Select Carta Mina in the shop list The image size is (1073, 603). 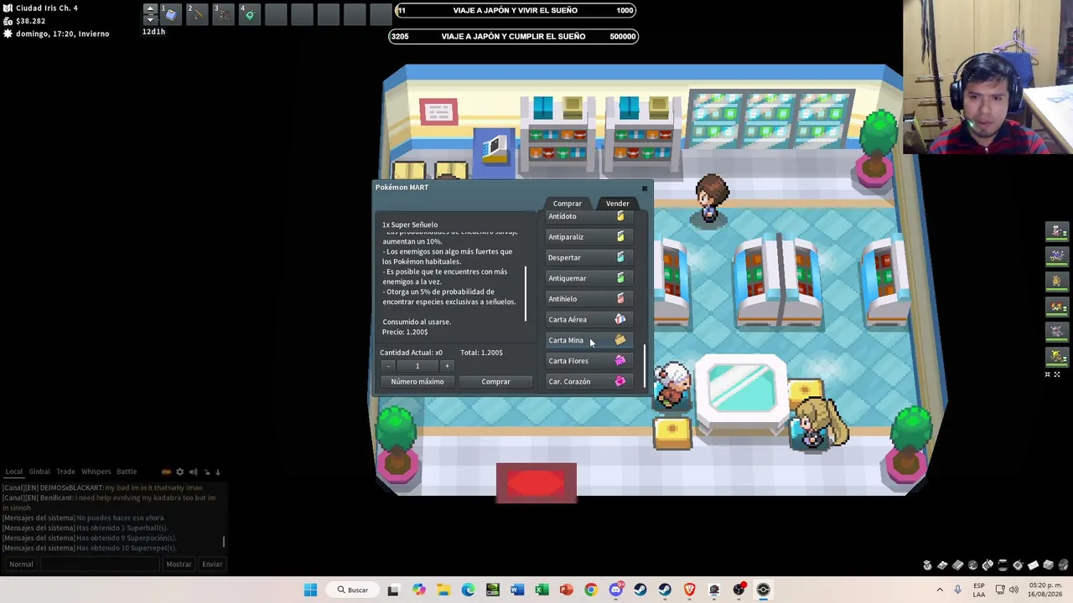coord(588,340)
